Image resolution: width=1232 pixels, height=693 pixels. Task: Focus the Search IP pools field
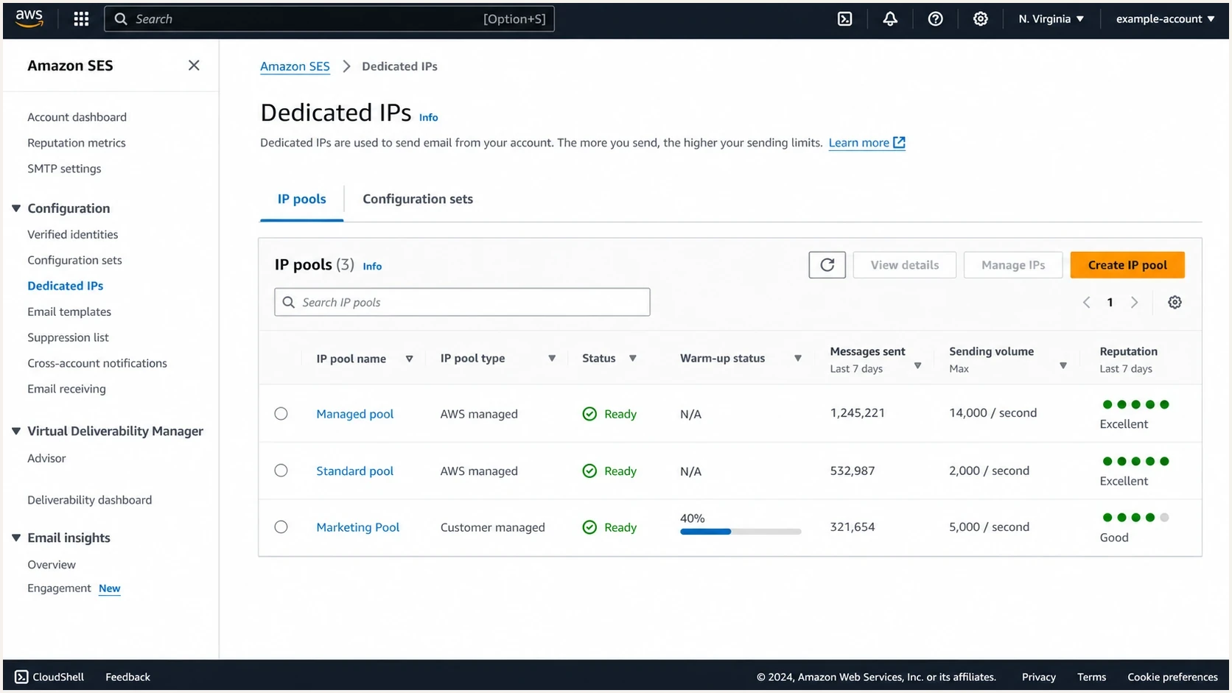click(x=462, y=303)
